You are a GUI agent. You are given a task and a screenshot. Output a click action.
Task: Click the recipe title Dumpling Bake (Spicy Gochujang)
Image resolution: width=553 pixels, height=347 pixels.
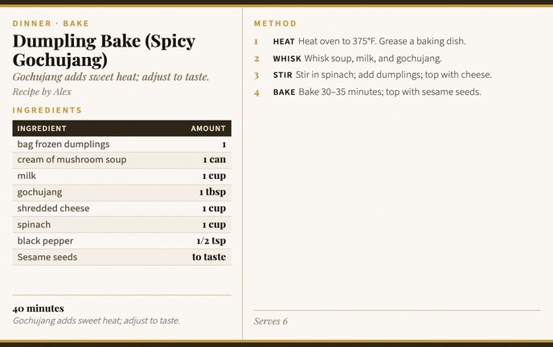tap(104, 50)
